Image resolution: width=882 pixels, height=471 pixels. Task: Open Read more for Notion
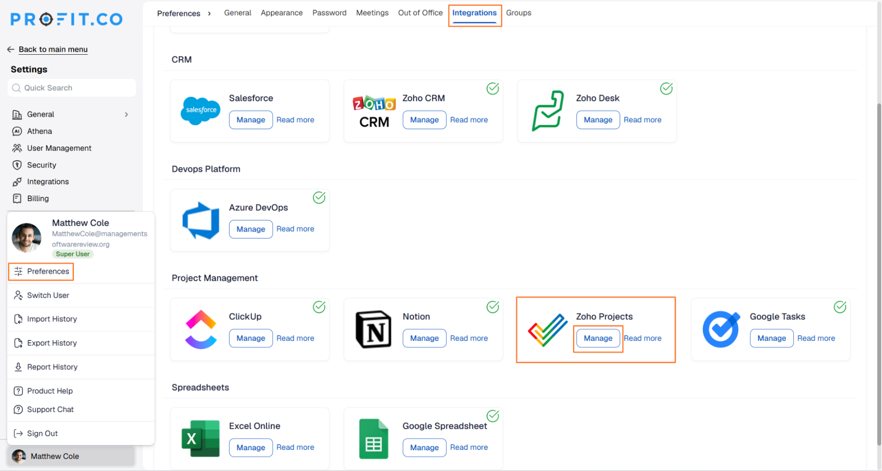click(469, 338)
